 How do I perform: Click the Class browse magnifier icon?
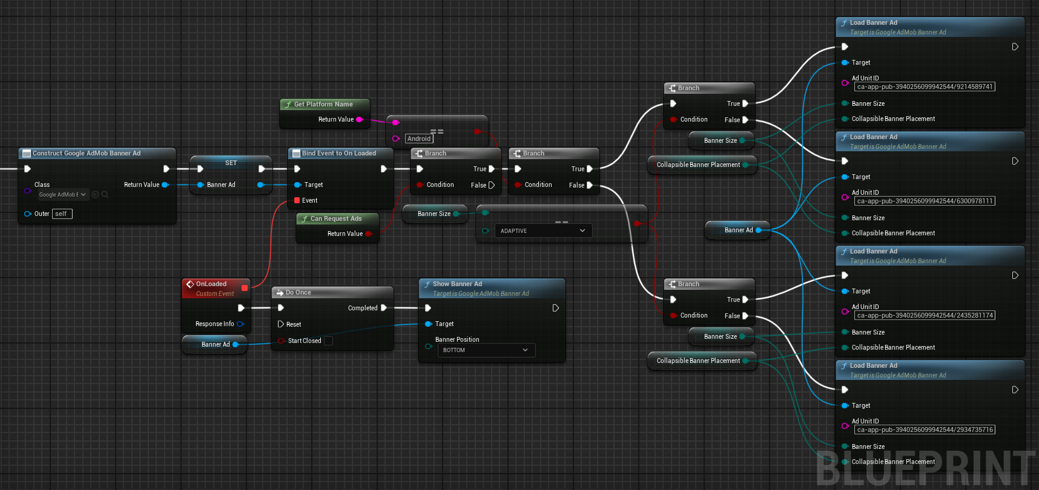coord(105,195)
